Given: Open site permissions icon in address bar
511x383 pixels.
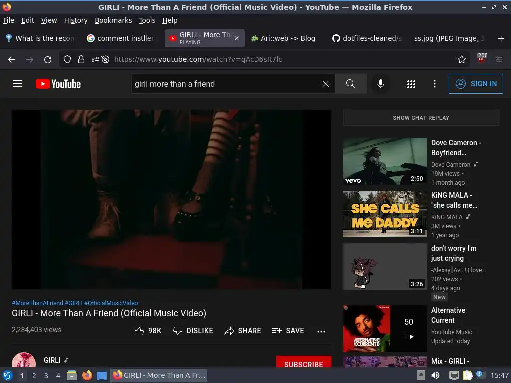Looking at the screenshot, I should point(95,59).
